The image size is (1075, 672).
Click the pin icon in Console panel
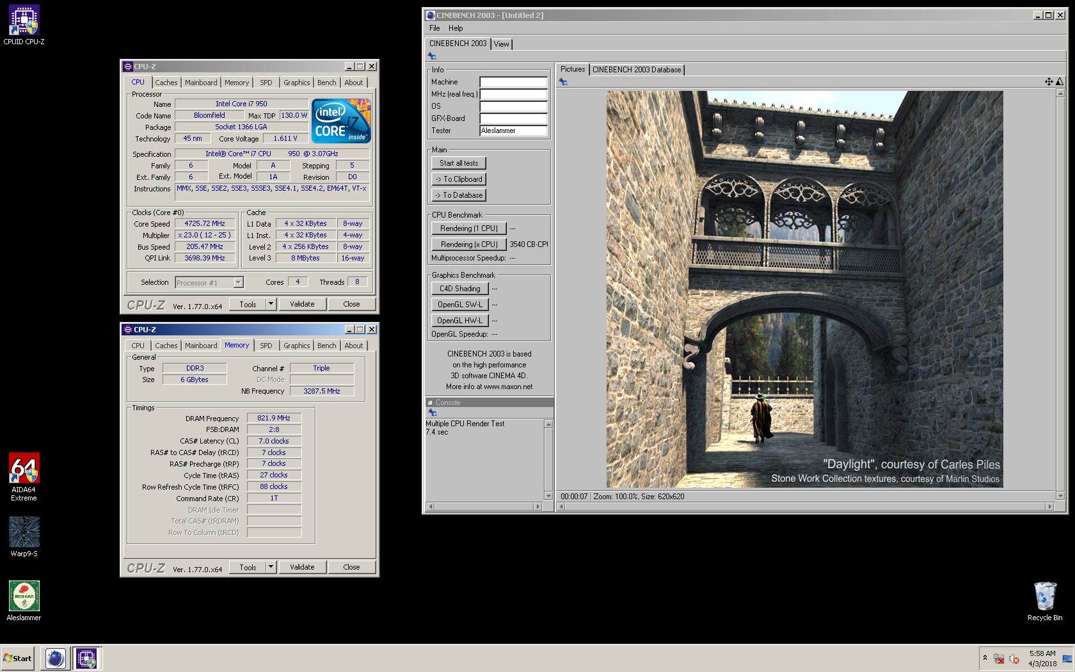[433, 413]
